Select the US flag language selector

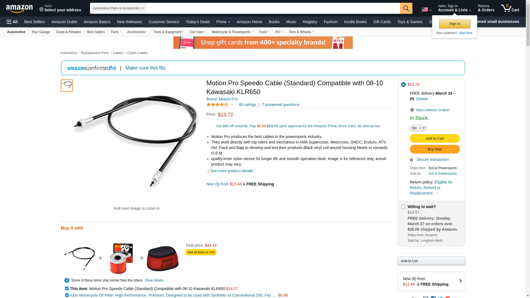tap(426, 9)
